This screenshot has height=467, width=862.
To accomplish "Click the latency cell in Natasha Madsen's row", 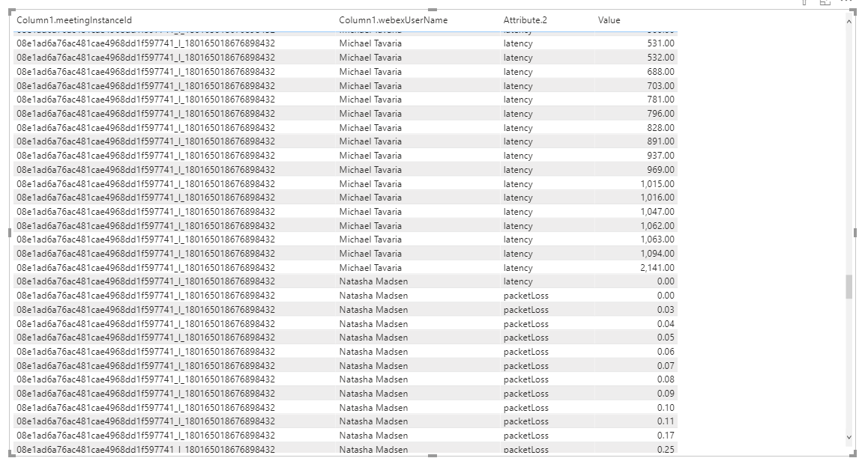I will (518, 281).
